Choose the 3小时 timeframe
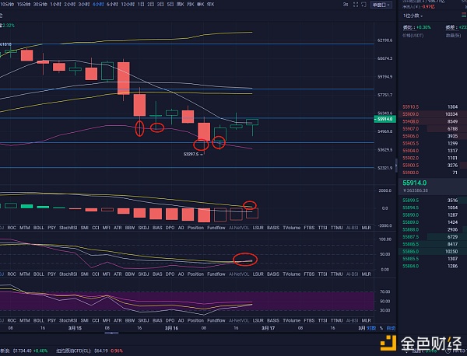This screenshot has width=467, height=356. pos(84,5)
